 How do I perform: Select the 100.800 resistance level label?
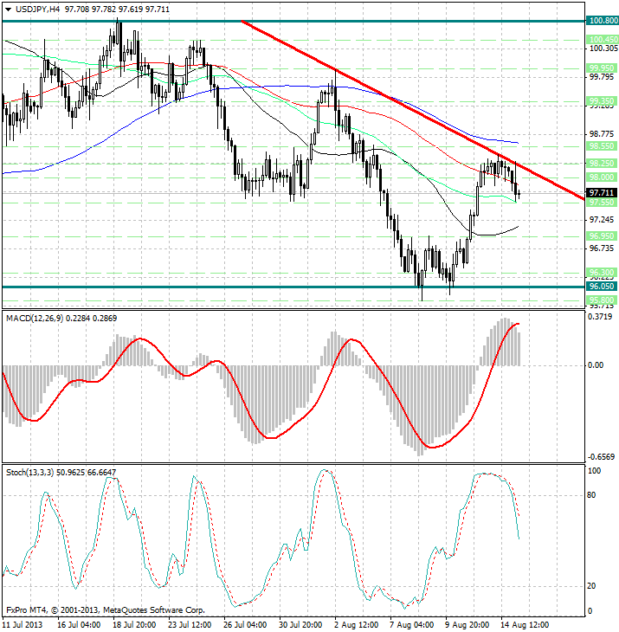pyautogui.click(x=602, y=21)
